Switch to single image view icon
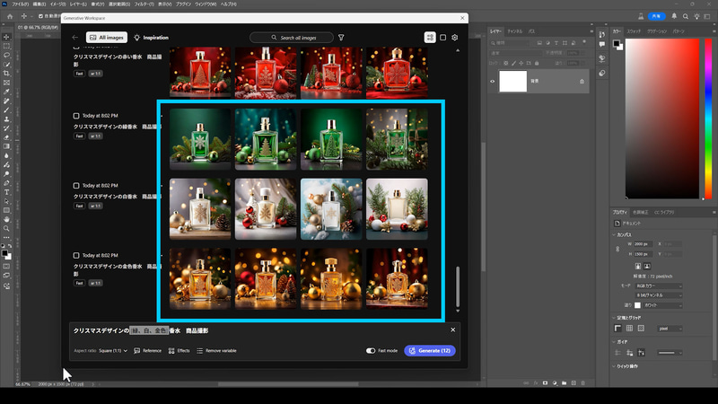 pyautogui.click(x=442, y=38)
